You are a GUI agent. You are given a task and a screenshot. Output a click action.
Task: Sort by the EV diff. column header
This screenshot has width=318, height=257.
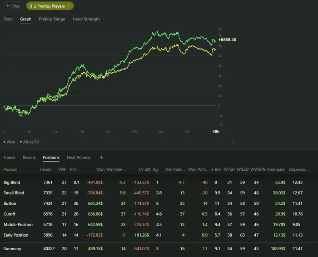pos(144,169)
